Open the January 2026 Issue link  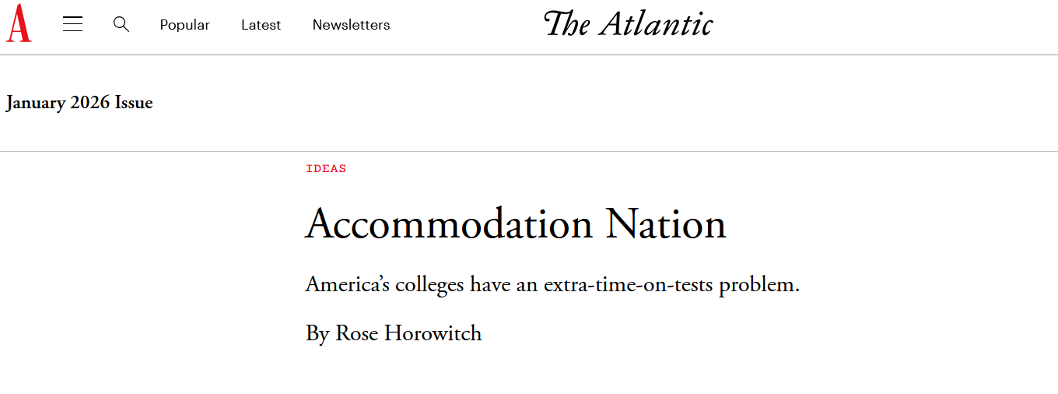[79, 103]
